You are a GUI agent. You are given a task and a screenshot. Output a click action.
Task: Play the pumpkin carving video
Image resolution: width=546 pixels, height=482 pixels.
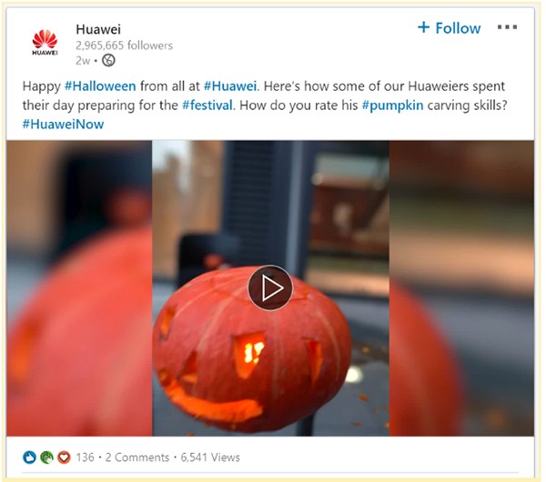click(x=270, y=287)
